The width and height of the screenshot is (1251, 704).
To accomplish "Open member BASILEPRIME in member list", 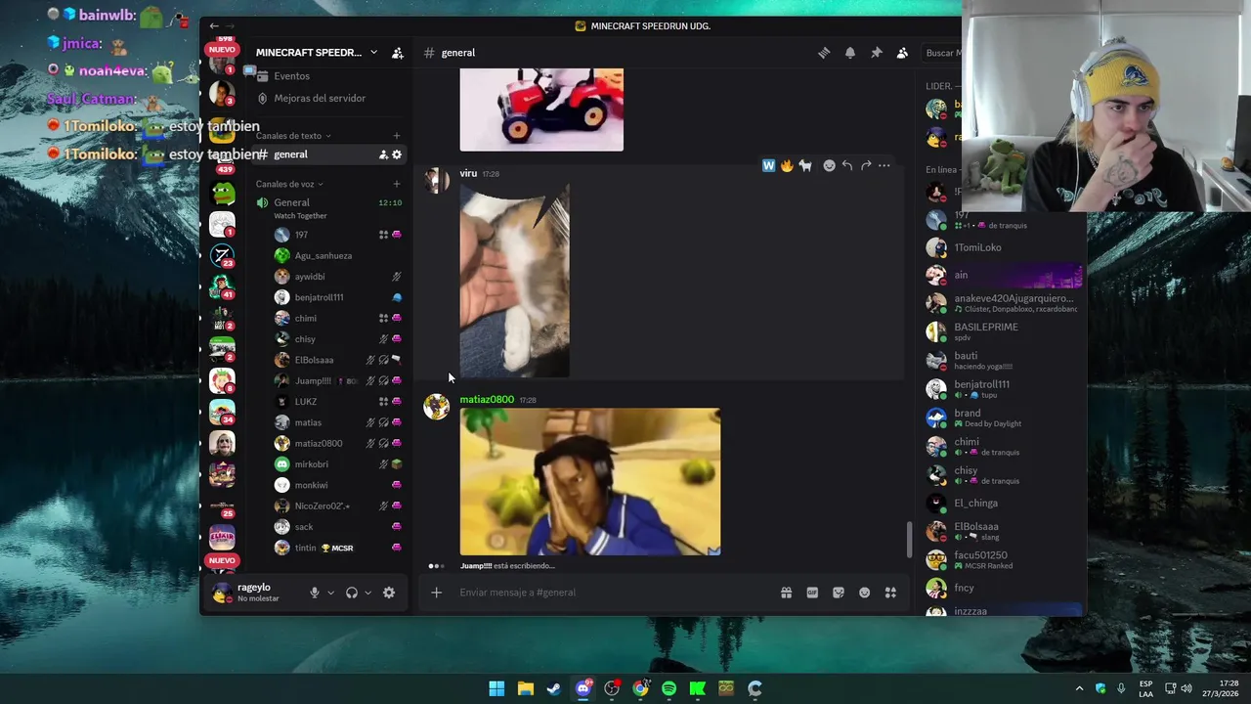I will (x=1005, y=331).
